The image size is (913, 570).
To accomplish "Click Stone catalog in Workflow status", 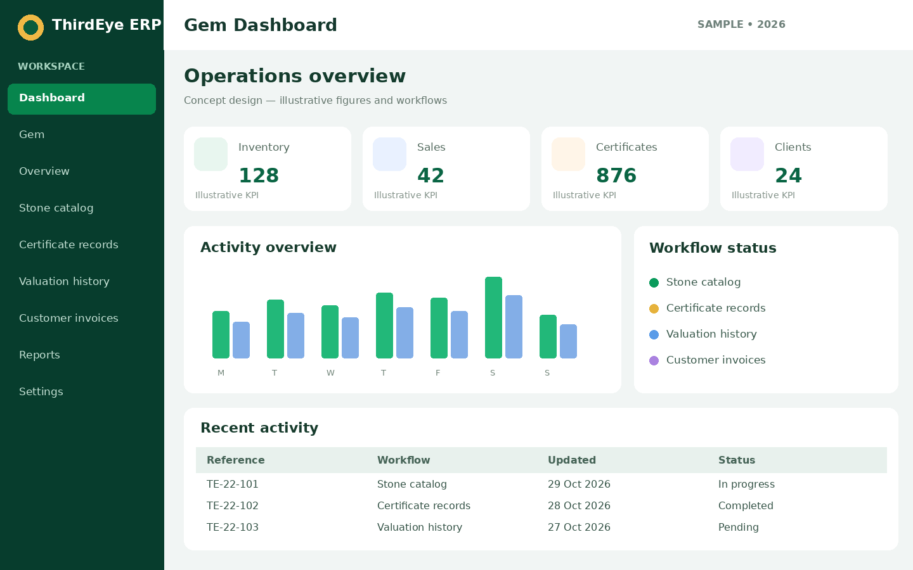I will pos(703,282).
